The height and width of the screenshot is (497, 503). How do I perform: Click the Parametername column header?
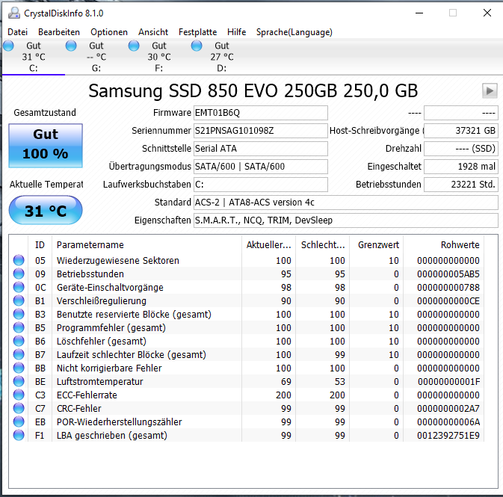click(x=146, y=245)
